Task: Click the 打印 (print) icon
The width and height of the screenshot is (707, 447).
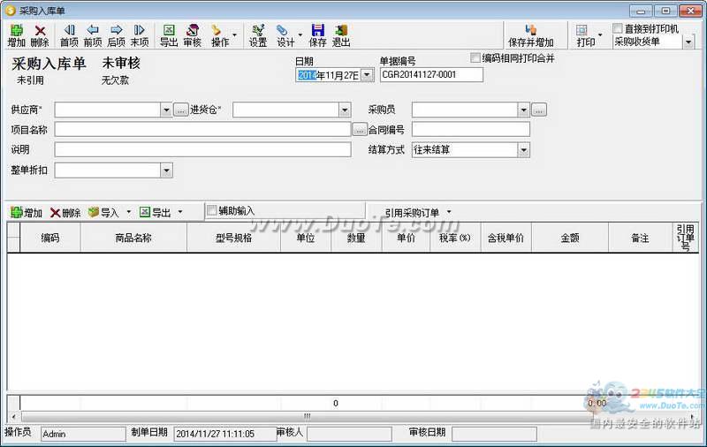Action: pos(585,35)
